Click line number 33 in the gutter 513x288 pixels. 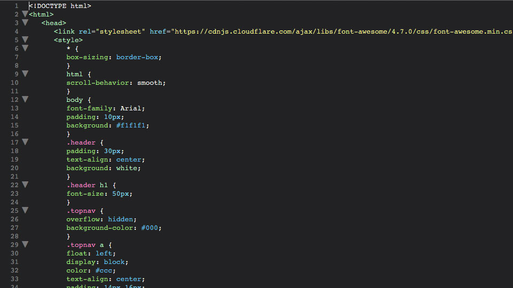(x=14, y=279)
